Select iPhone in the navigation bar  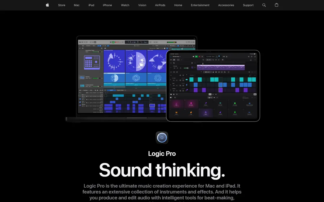pos(107,5)
